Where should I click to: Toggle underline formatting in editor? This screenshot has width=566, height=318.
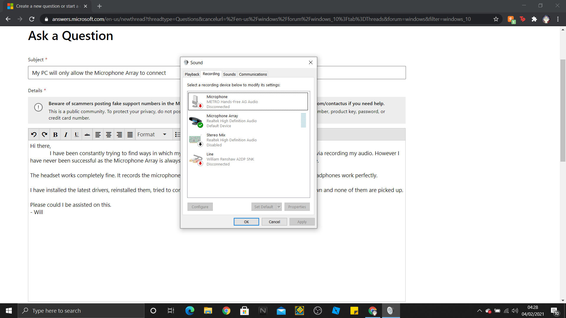click(x=77, y=135)
